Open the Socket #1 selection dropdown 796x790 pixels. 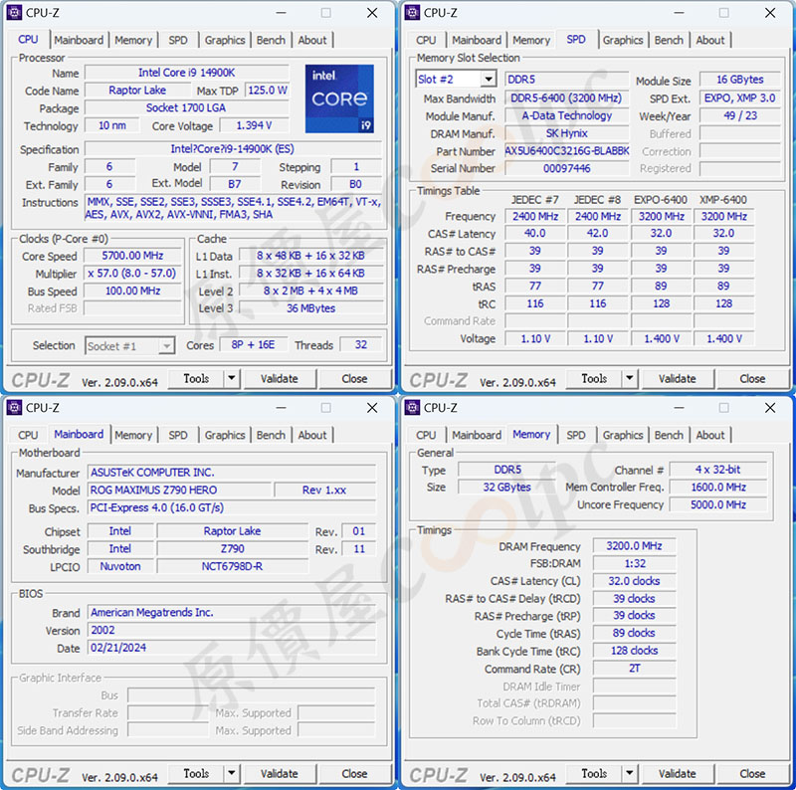point(166,346)
